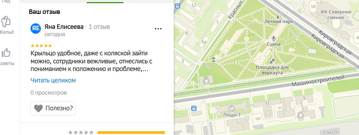Click the 0 просмотров view count

coord(49,93)
